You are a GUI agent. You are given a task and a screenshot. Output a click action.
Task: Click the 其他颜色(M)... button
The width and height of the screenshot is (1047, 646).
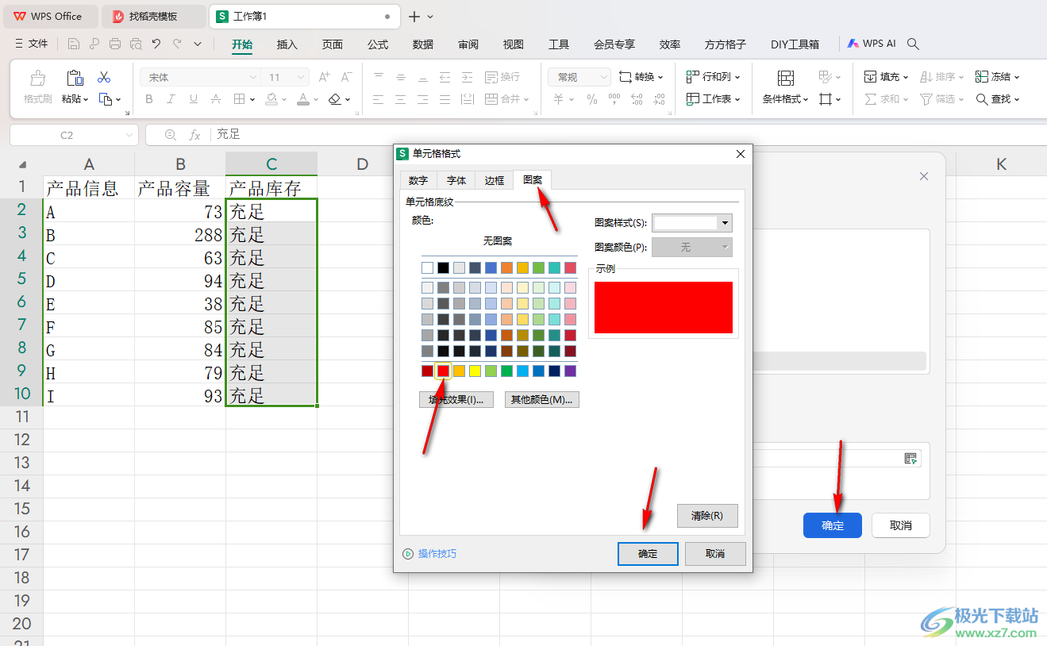[x=541, y=399]
